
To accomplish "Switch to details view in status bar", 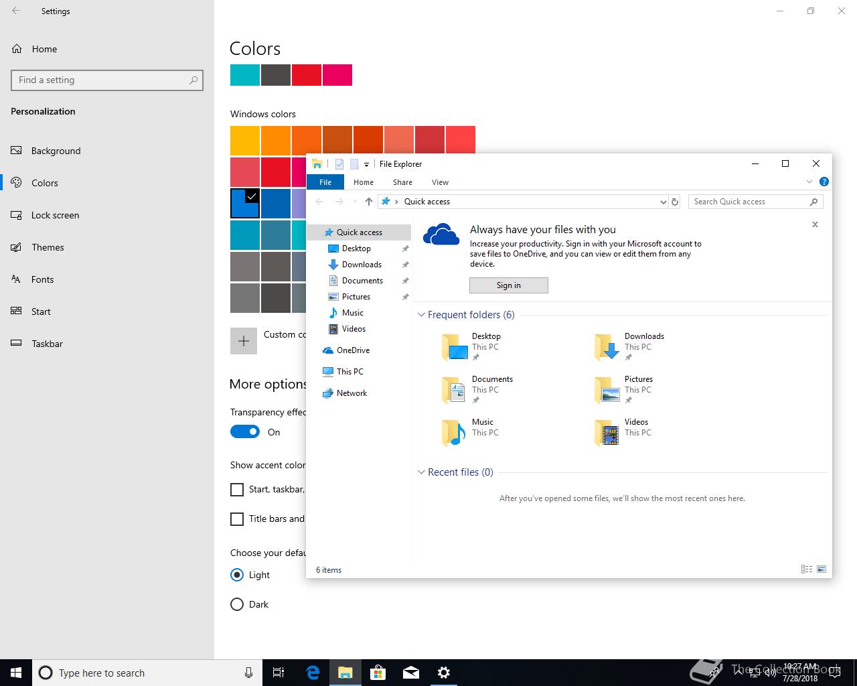I will coord(807,569).
